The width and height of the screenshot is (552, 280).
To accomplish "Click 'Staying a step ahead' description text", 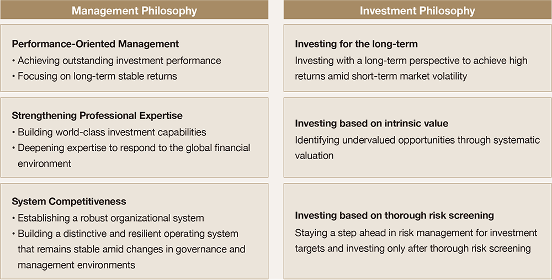I will point(416,241).
